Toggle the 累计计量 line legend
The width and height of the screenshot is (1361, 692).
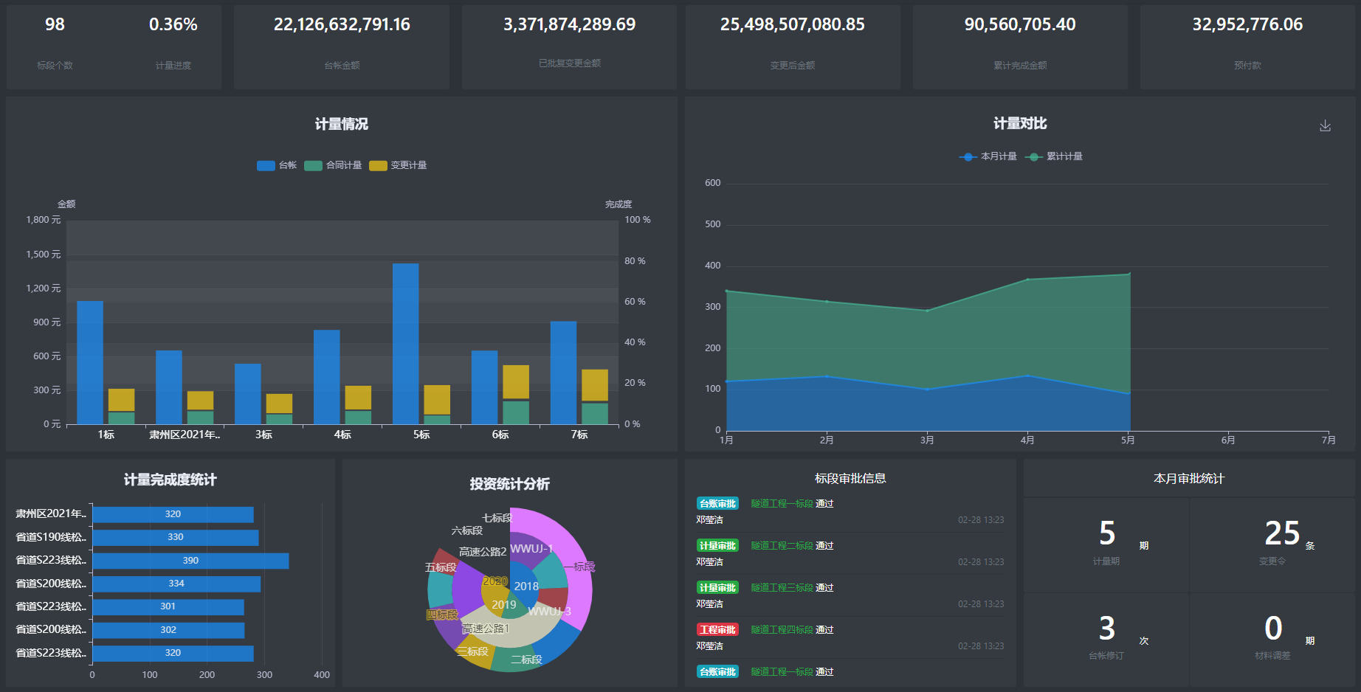[1054, 156]
